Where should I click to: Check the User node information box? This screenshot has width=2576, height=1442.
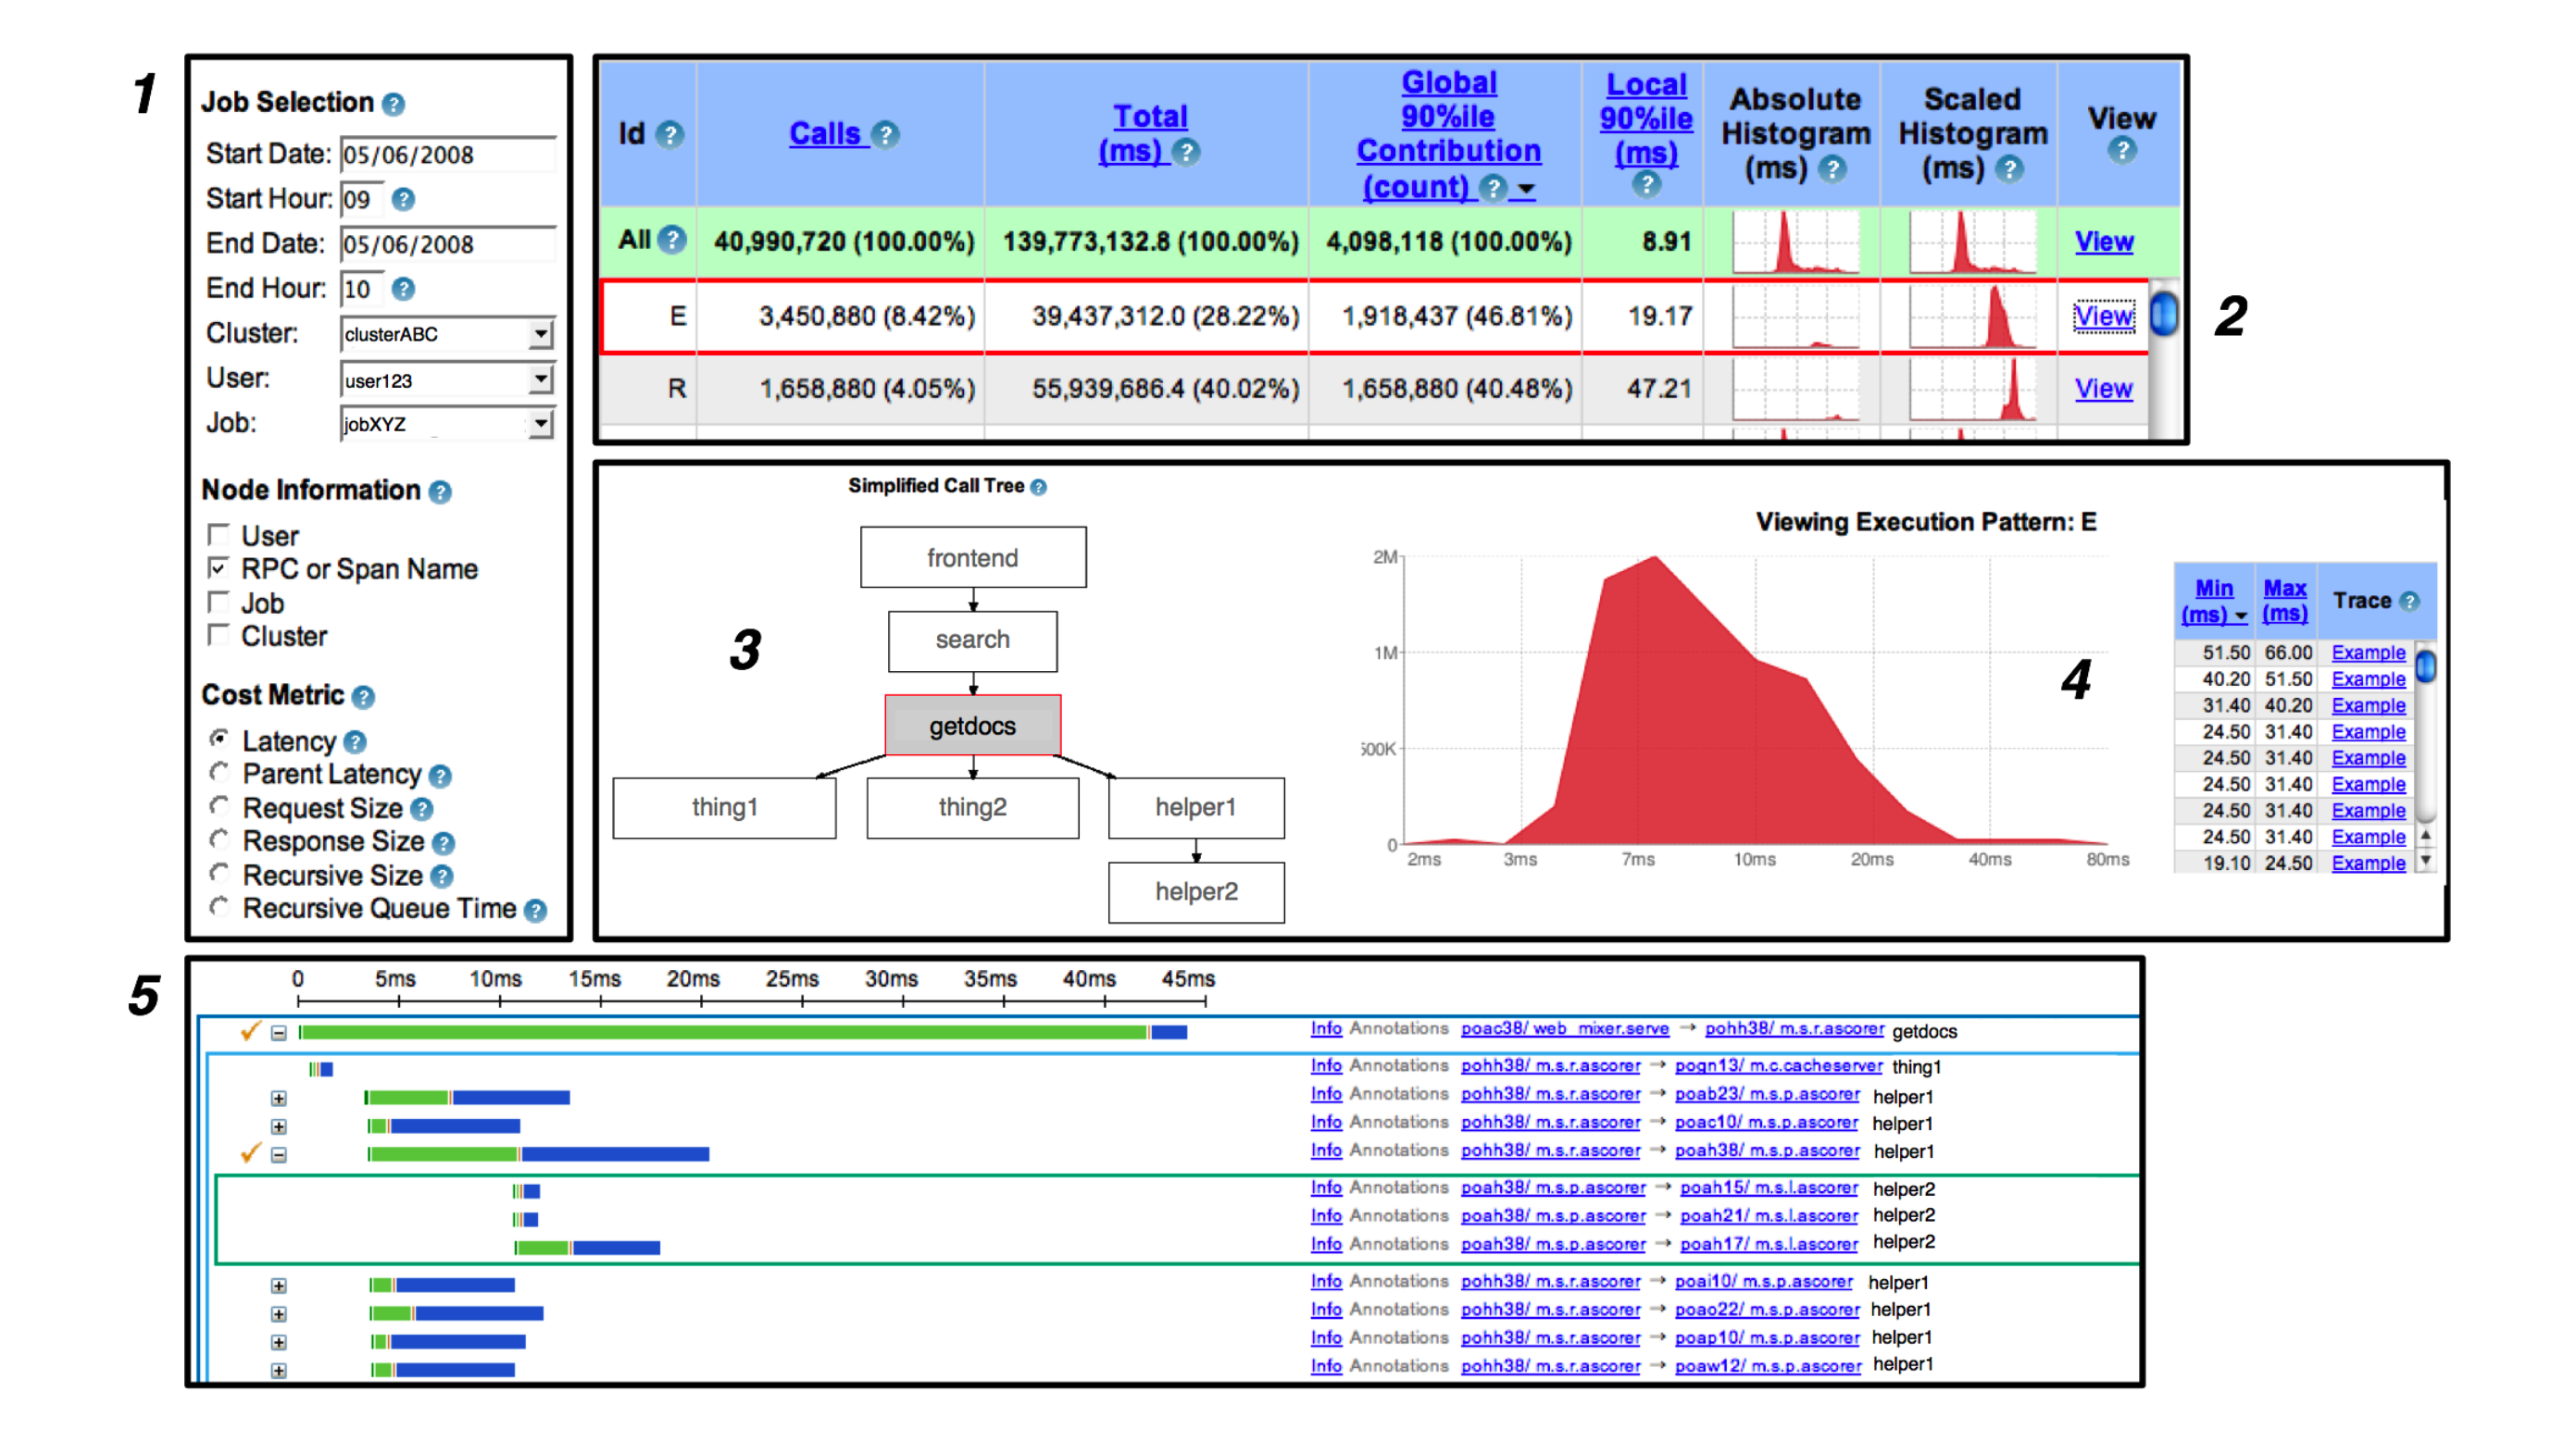pos(218,535)
